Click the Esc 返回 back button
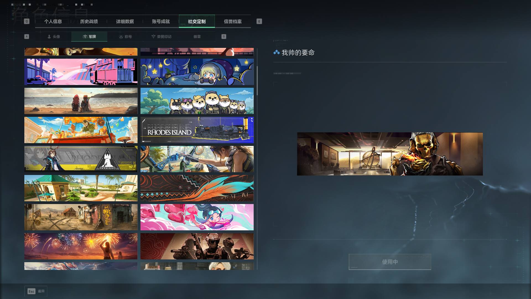Image resolution: width=531 pixels, height=299 pixels. (x=36, y=291)
